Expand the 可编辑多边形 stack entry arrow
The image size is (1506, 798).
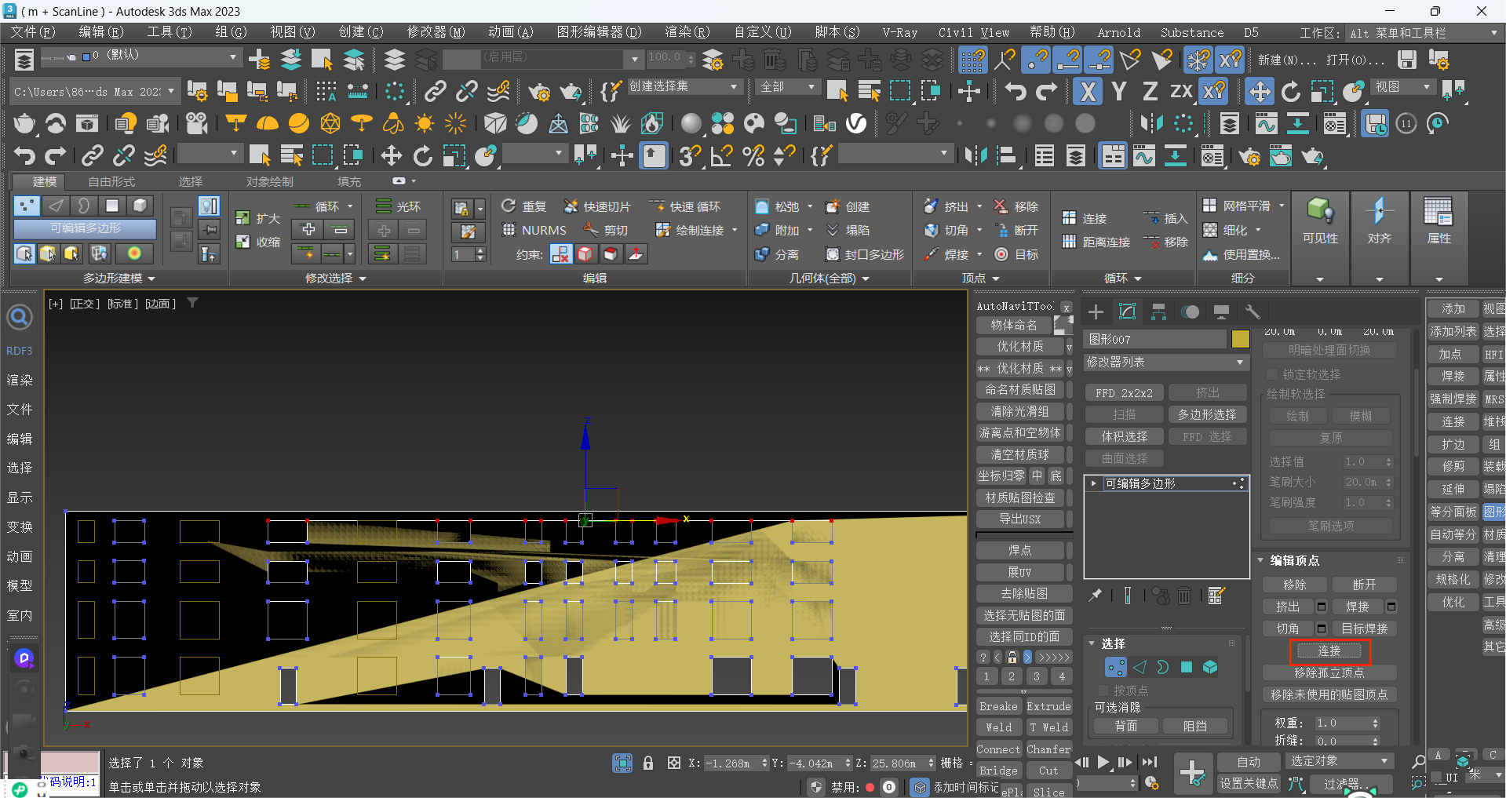tap(1093, 483)
